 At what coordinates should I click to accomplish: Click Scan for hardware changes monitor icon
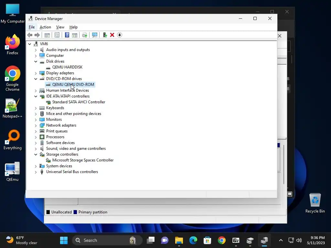pyautogui.click(x=95, y=35)
